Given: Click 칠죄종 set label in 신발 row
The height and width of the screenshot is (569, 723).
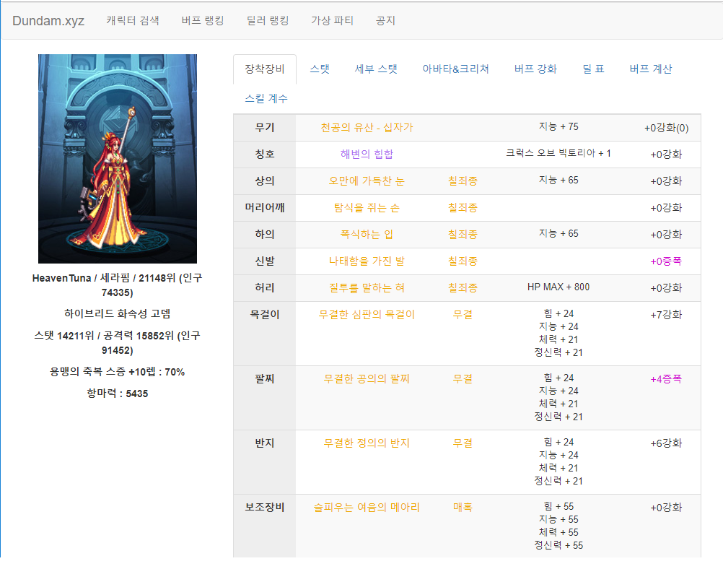Looking at the screenshot, I should click(463, 261).
